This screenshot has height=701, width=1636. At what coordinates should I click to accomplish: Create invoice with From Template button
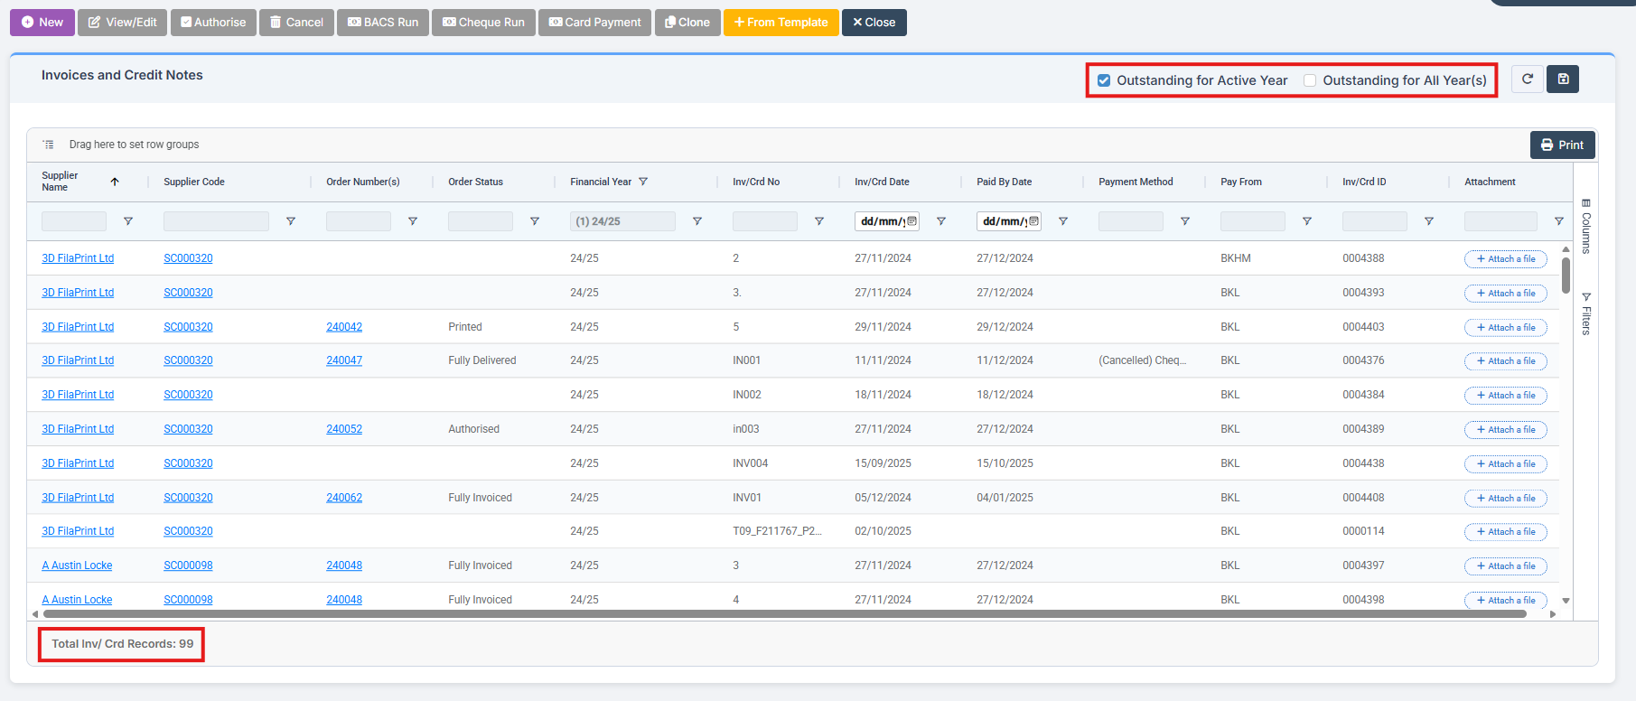[781, 23]
